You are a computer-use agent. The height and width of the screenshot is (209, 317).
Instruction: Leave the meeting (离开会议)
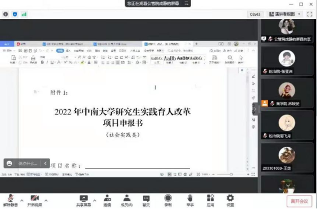[299, 201]
